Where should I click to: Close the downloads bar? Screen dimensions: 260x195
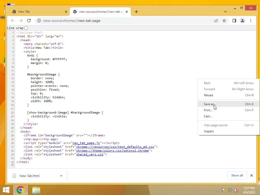tap(252, 175)
